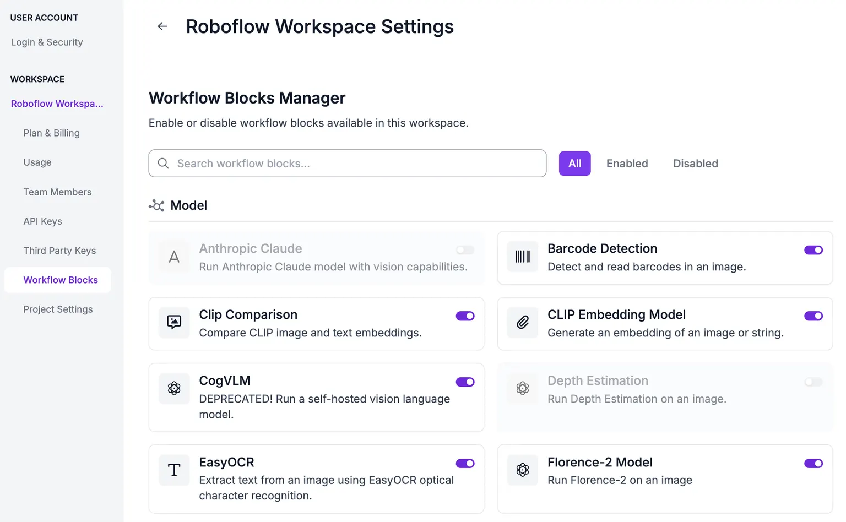Click the magnifier icon in the search box

pyautogui.click(x=164, y=164)
